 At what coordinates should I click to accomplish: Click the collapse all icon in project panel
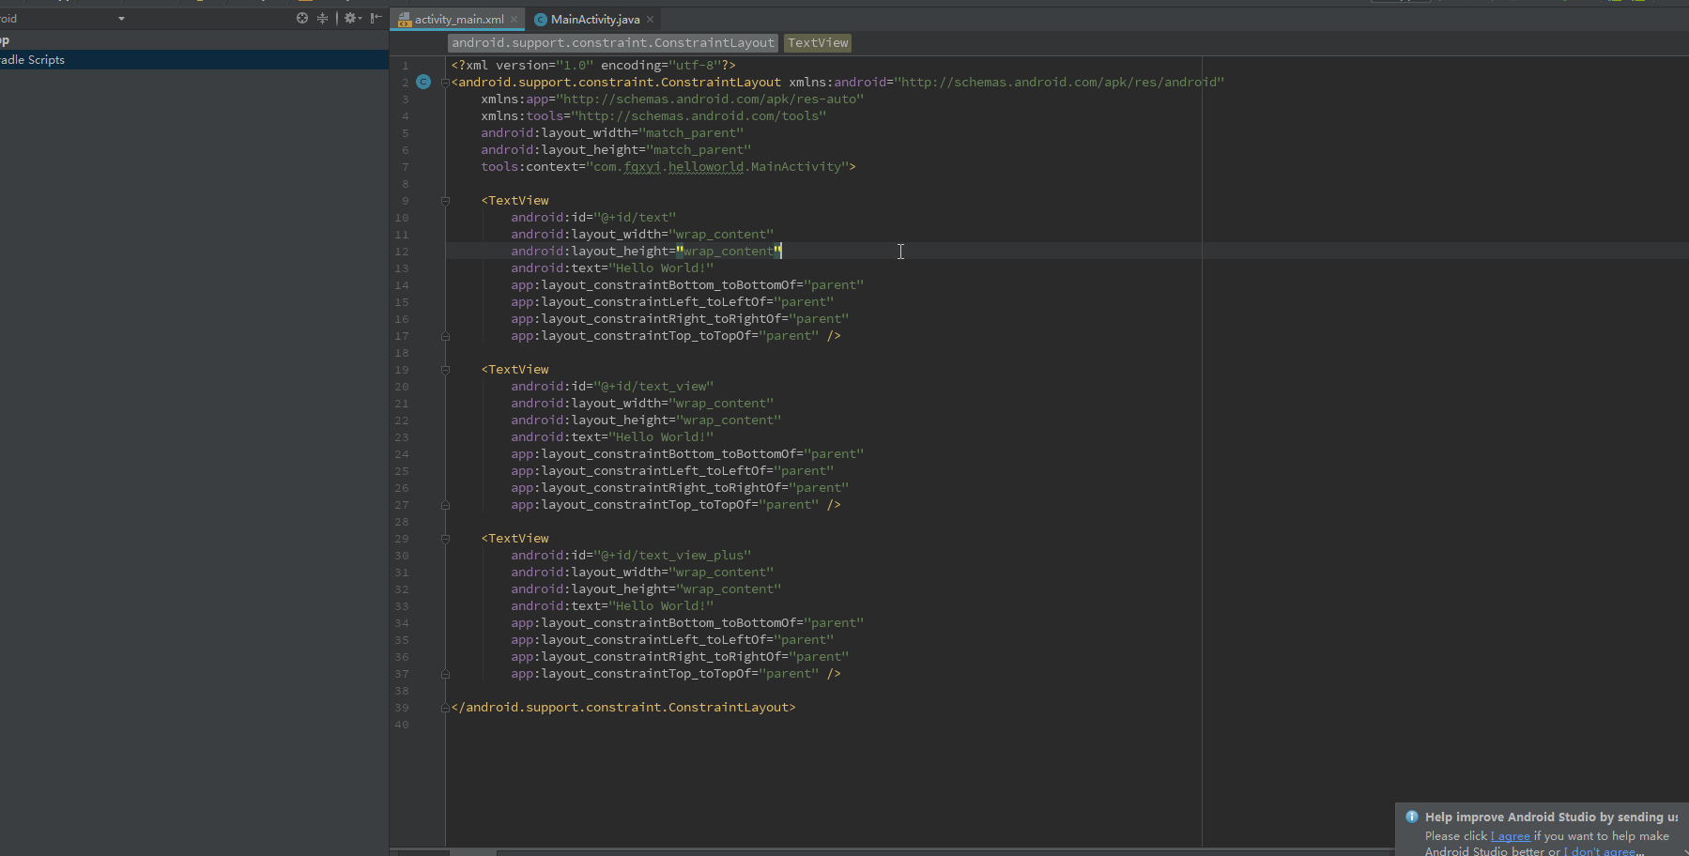[323, 18]
